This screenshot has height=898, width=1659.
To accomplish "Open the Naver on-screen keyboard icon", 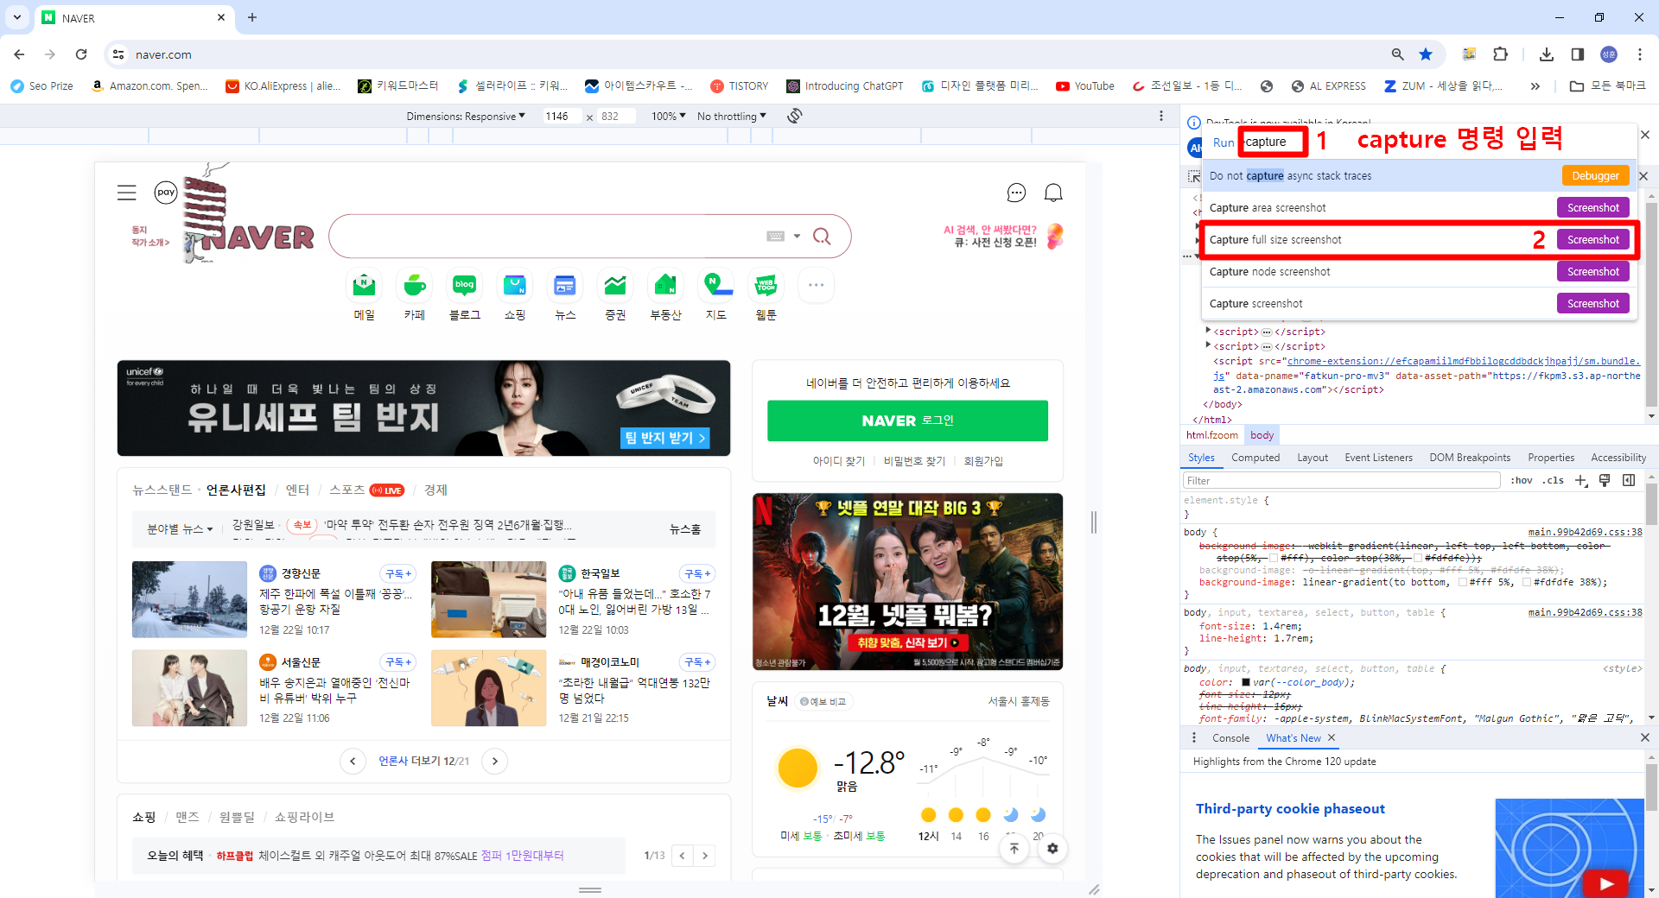I will (775, 237).
